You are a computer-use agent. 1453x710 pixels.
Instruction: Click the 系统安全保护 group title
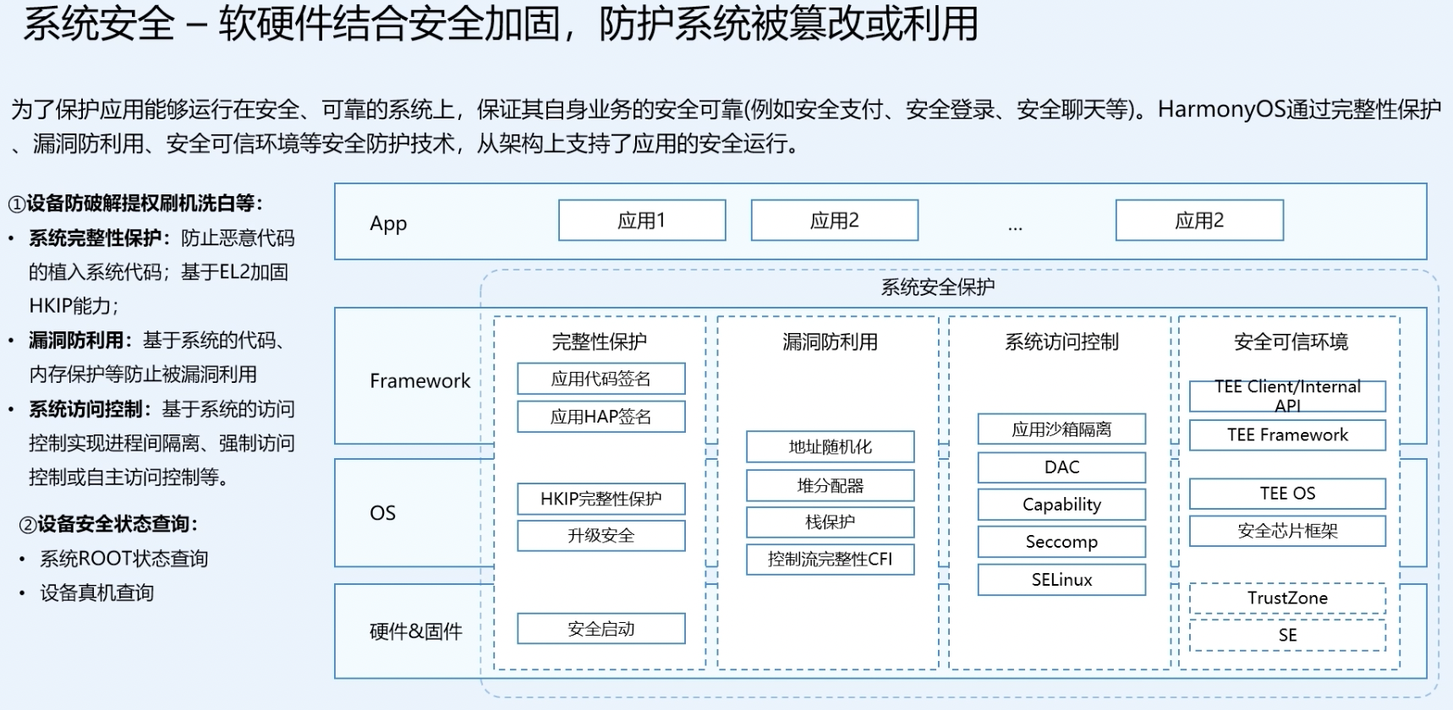click(x=938, y=287)
